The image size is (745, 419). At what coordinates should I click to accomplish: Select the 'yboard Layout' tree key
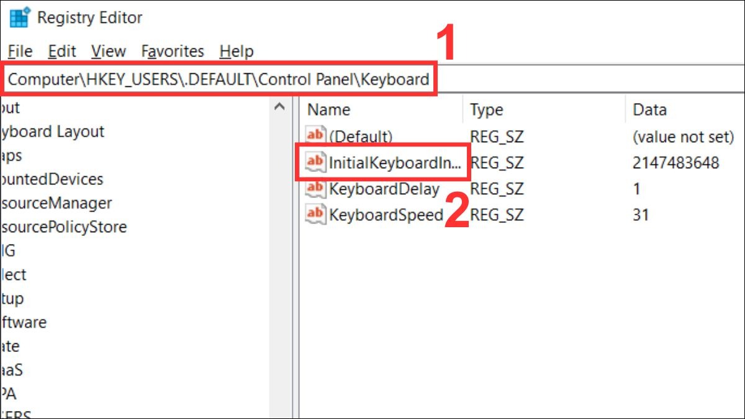coord(52,132)
